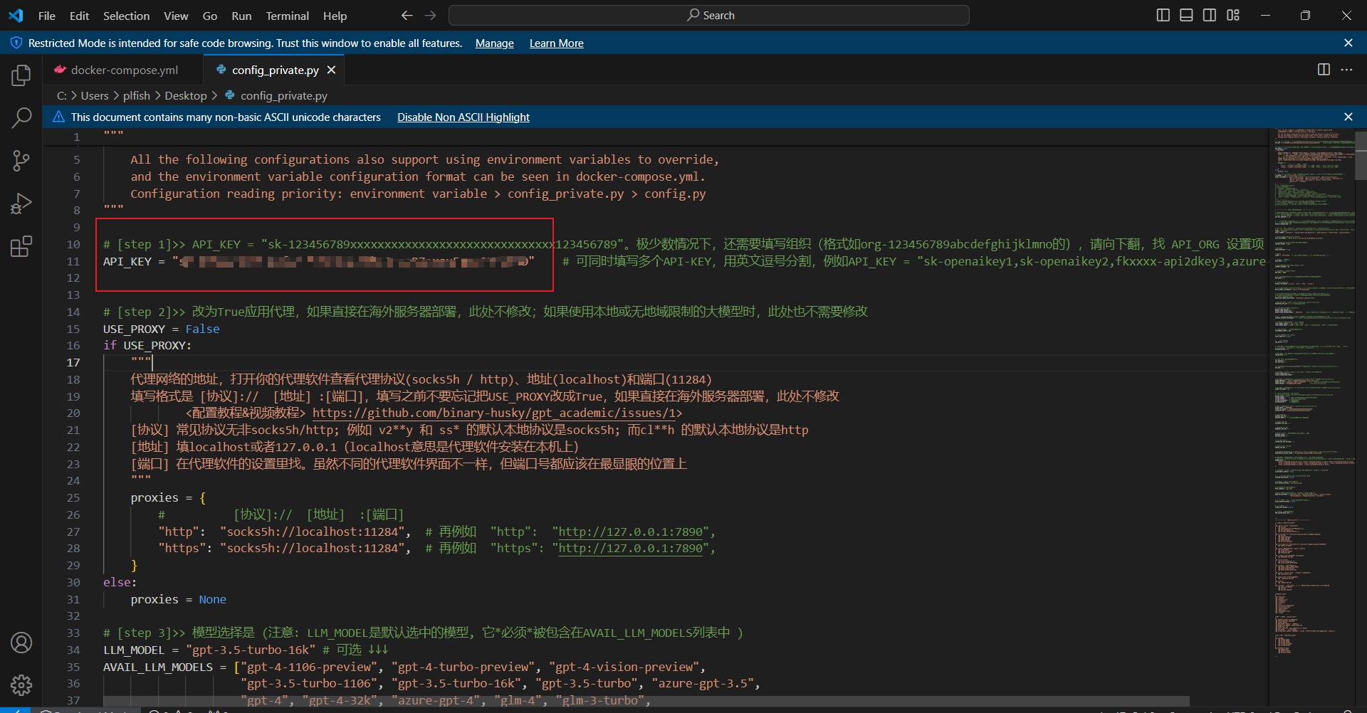The height and width of the screenshot is (713, 1367).
Task: Expand the Desktop breadcrumb
Action: pos(186,95)
